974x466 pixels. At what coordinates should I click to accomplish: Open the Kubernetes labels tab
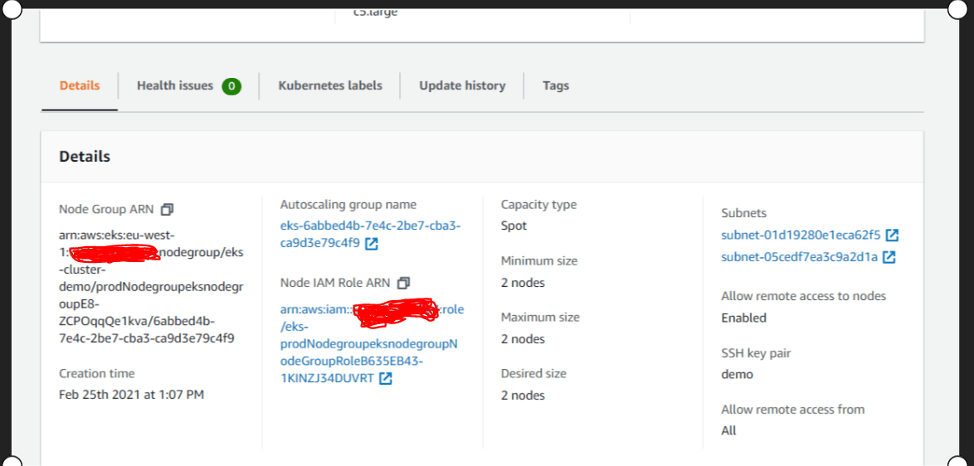[330, 85]
